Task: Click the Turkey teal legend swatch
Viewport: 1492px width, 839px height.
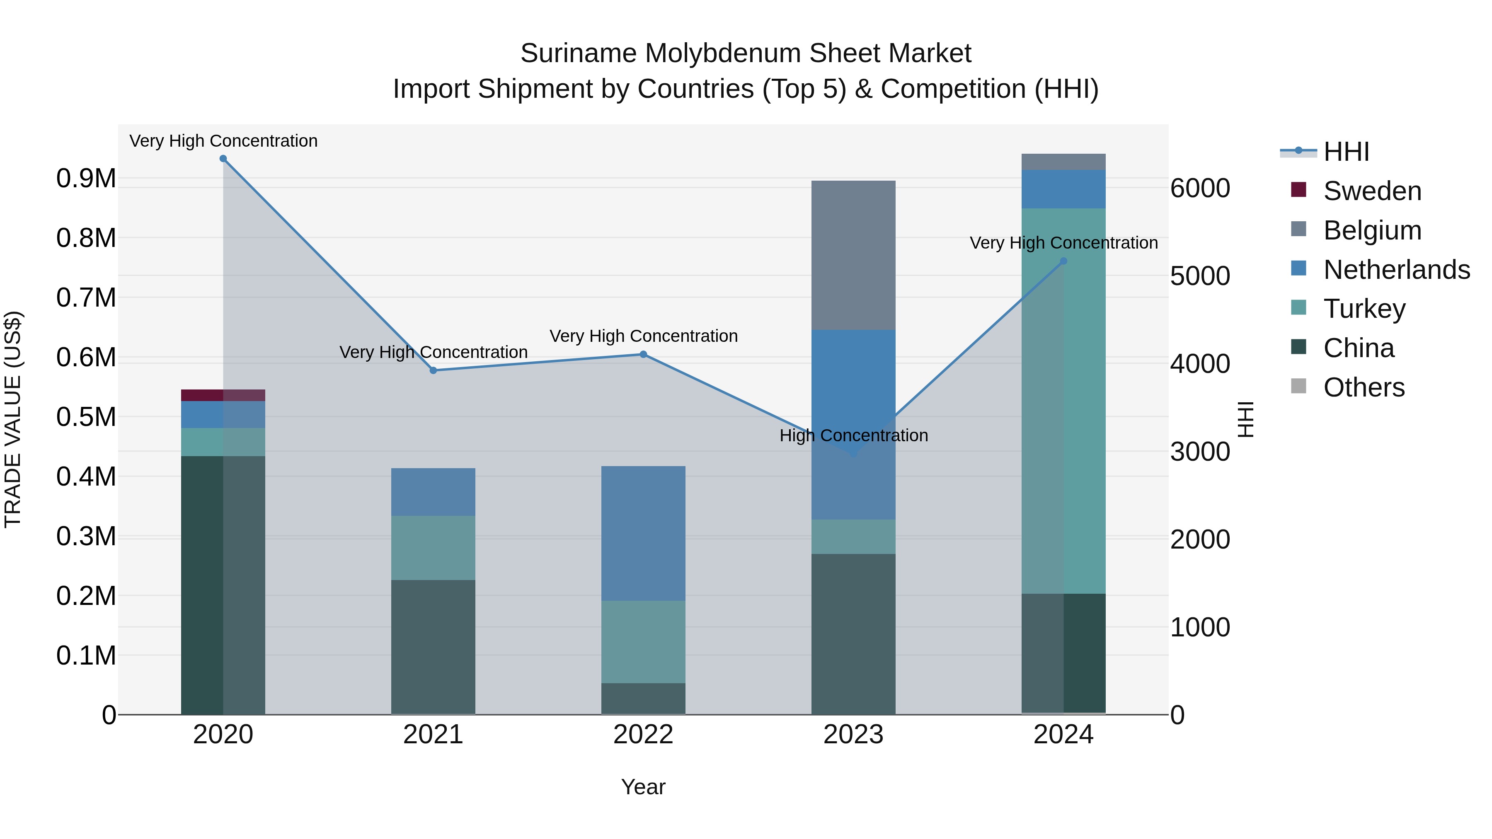Action: pyautogui.click(x=1298, y=307)
